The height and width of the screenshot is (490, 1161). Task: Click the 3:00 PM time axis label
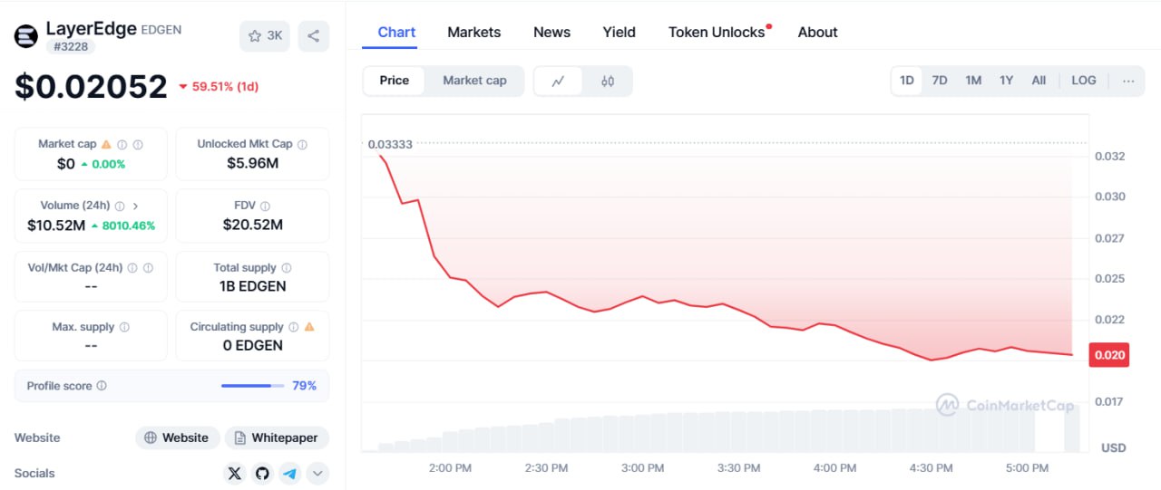tap(642, 468)
